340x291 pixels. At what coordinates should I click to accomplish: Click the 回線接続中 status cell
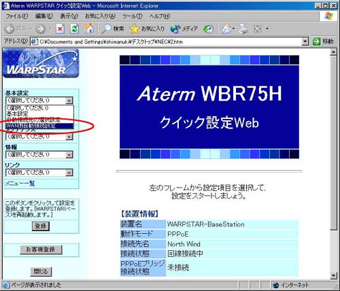pos(232,254)
